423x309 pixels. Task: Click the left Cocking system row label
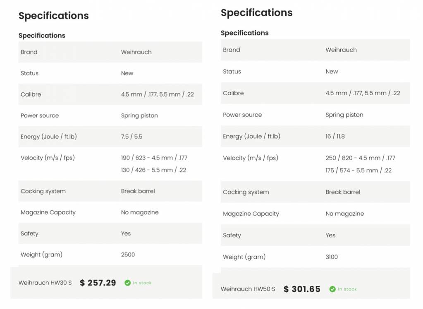(43, 191)
